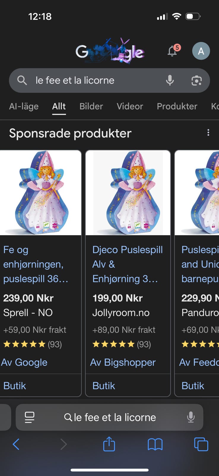Open the AI-läge tab

24,106
